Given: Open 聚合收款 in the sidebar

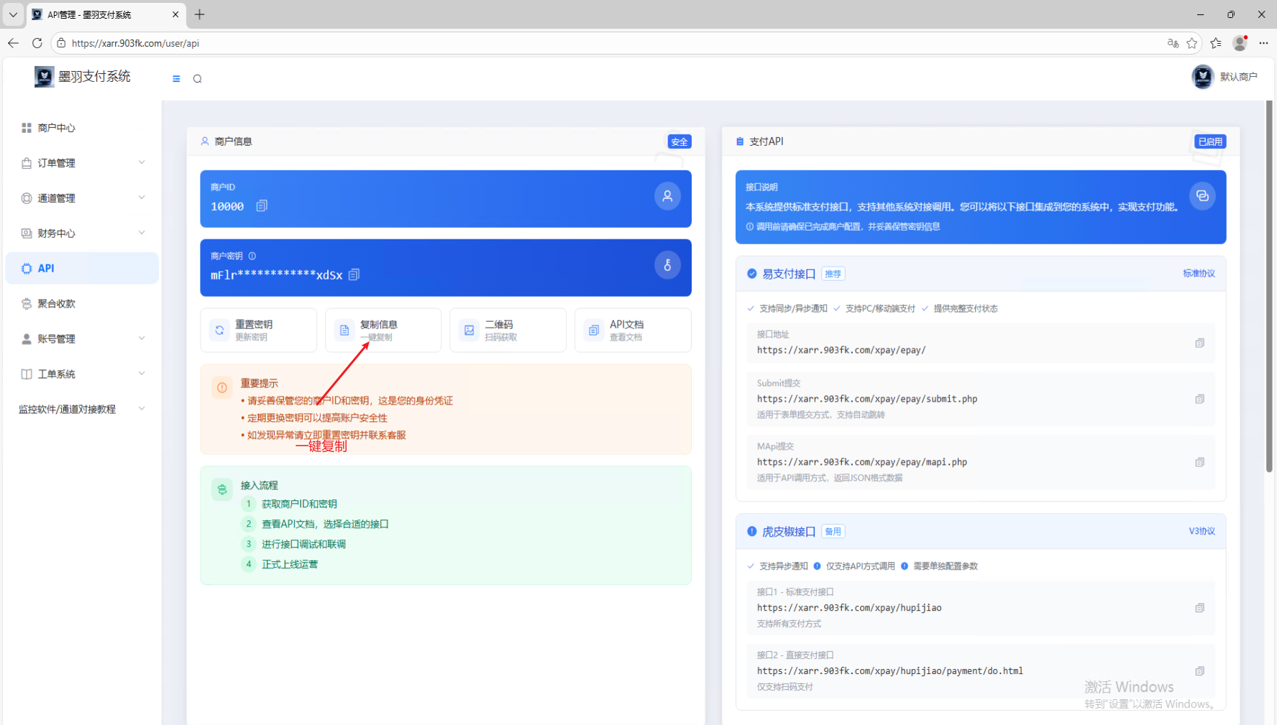Looking at the screenshot, I should click(57, 304).
